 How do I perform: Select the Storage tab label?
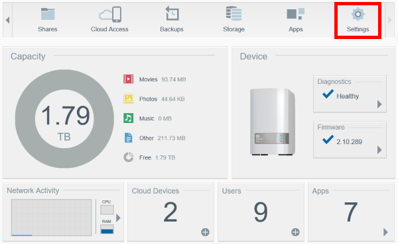pos(233,29)
